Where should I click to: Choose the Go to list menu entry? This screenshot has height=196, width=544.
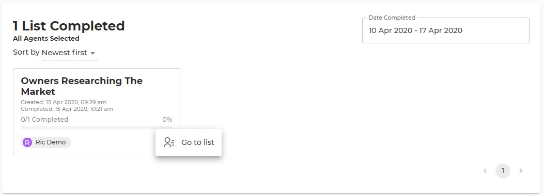[189, 142]
